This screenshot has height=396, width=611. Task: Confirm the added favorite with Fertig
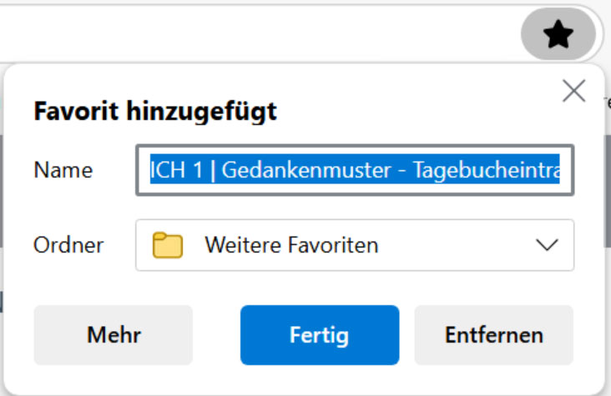pyautogui.click(x=319, y=335)
